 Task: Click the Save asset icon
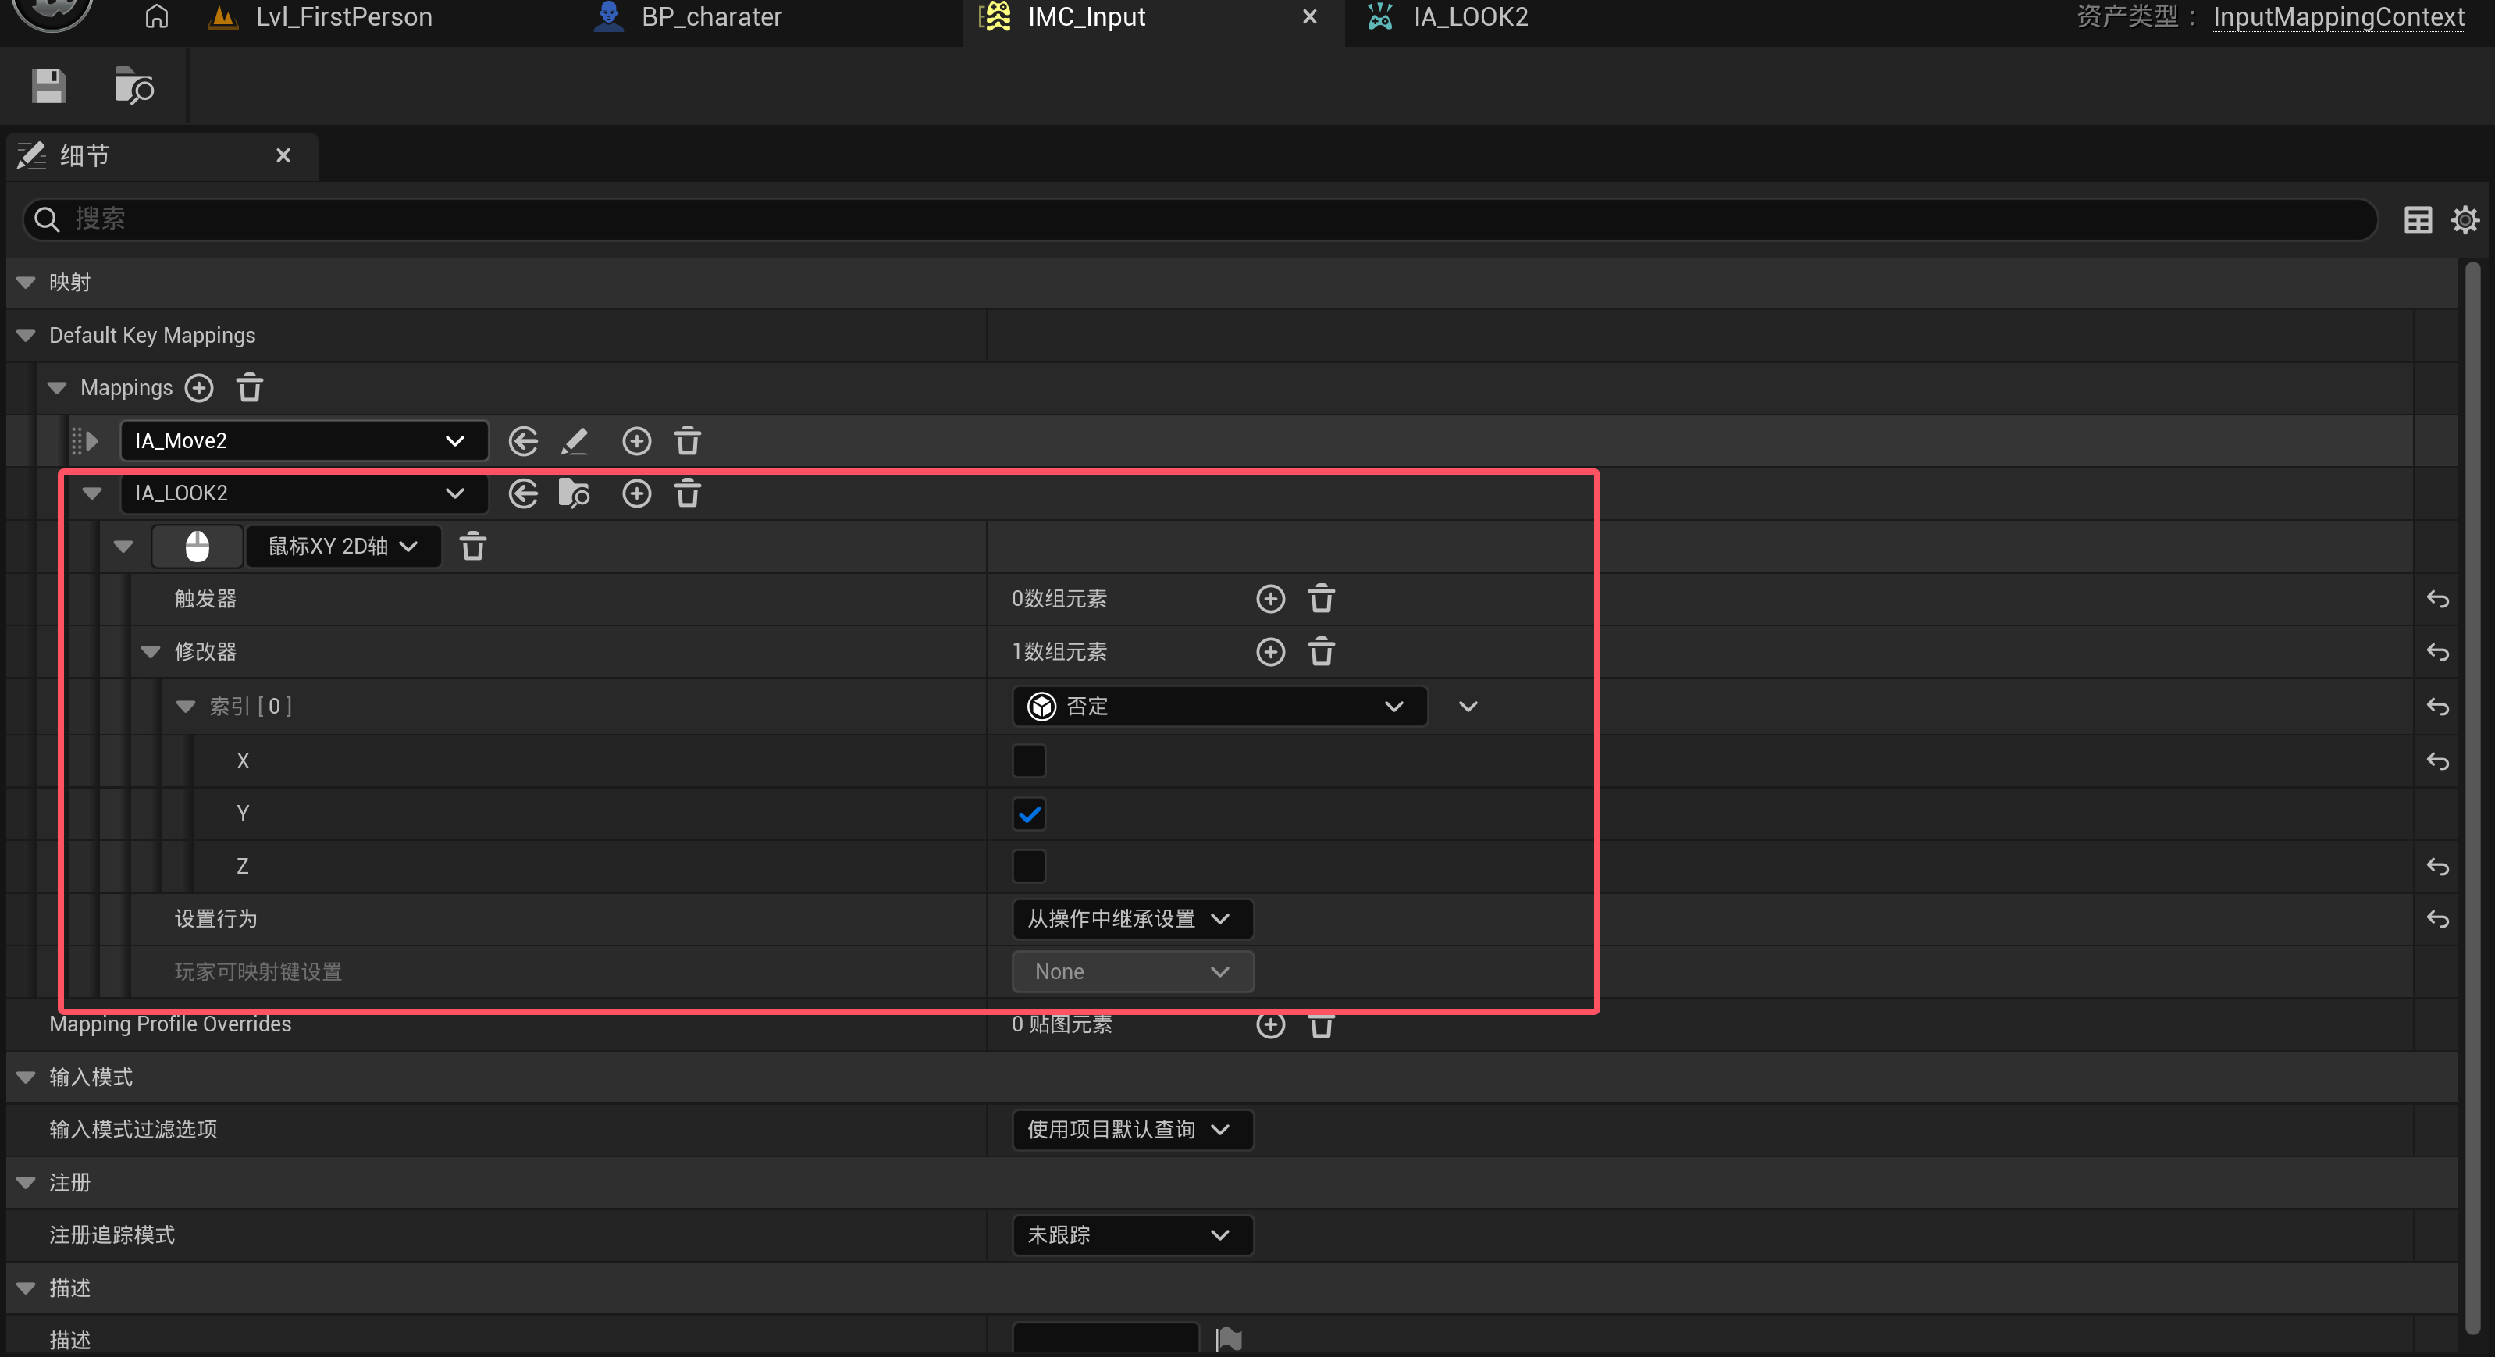tap(48, 86)
